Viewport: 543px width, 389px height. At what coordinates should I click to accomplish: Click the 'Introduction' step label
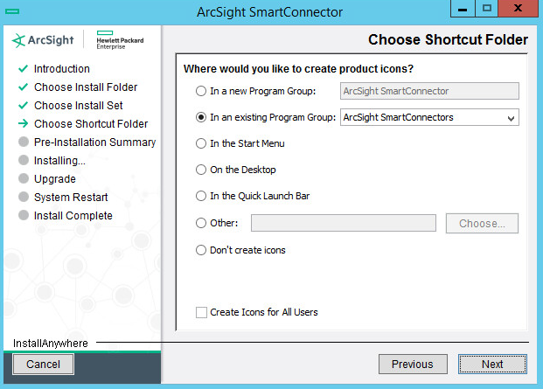tap(62, 69)
